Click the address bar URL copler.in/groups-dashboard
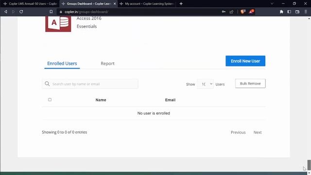Image resolution: width=311 pixels, height=175 pixels. [86, 12]
